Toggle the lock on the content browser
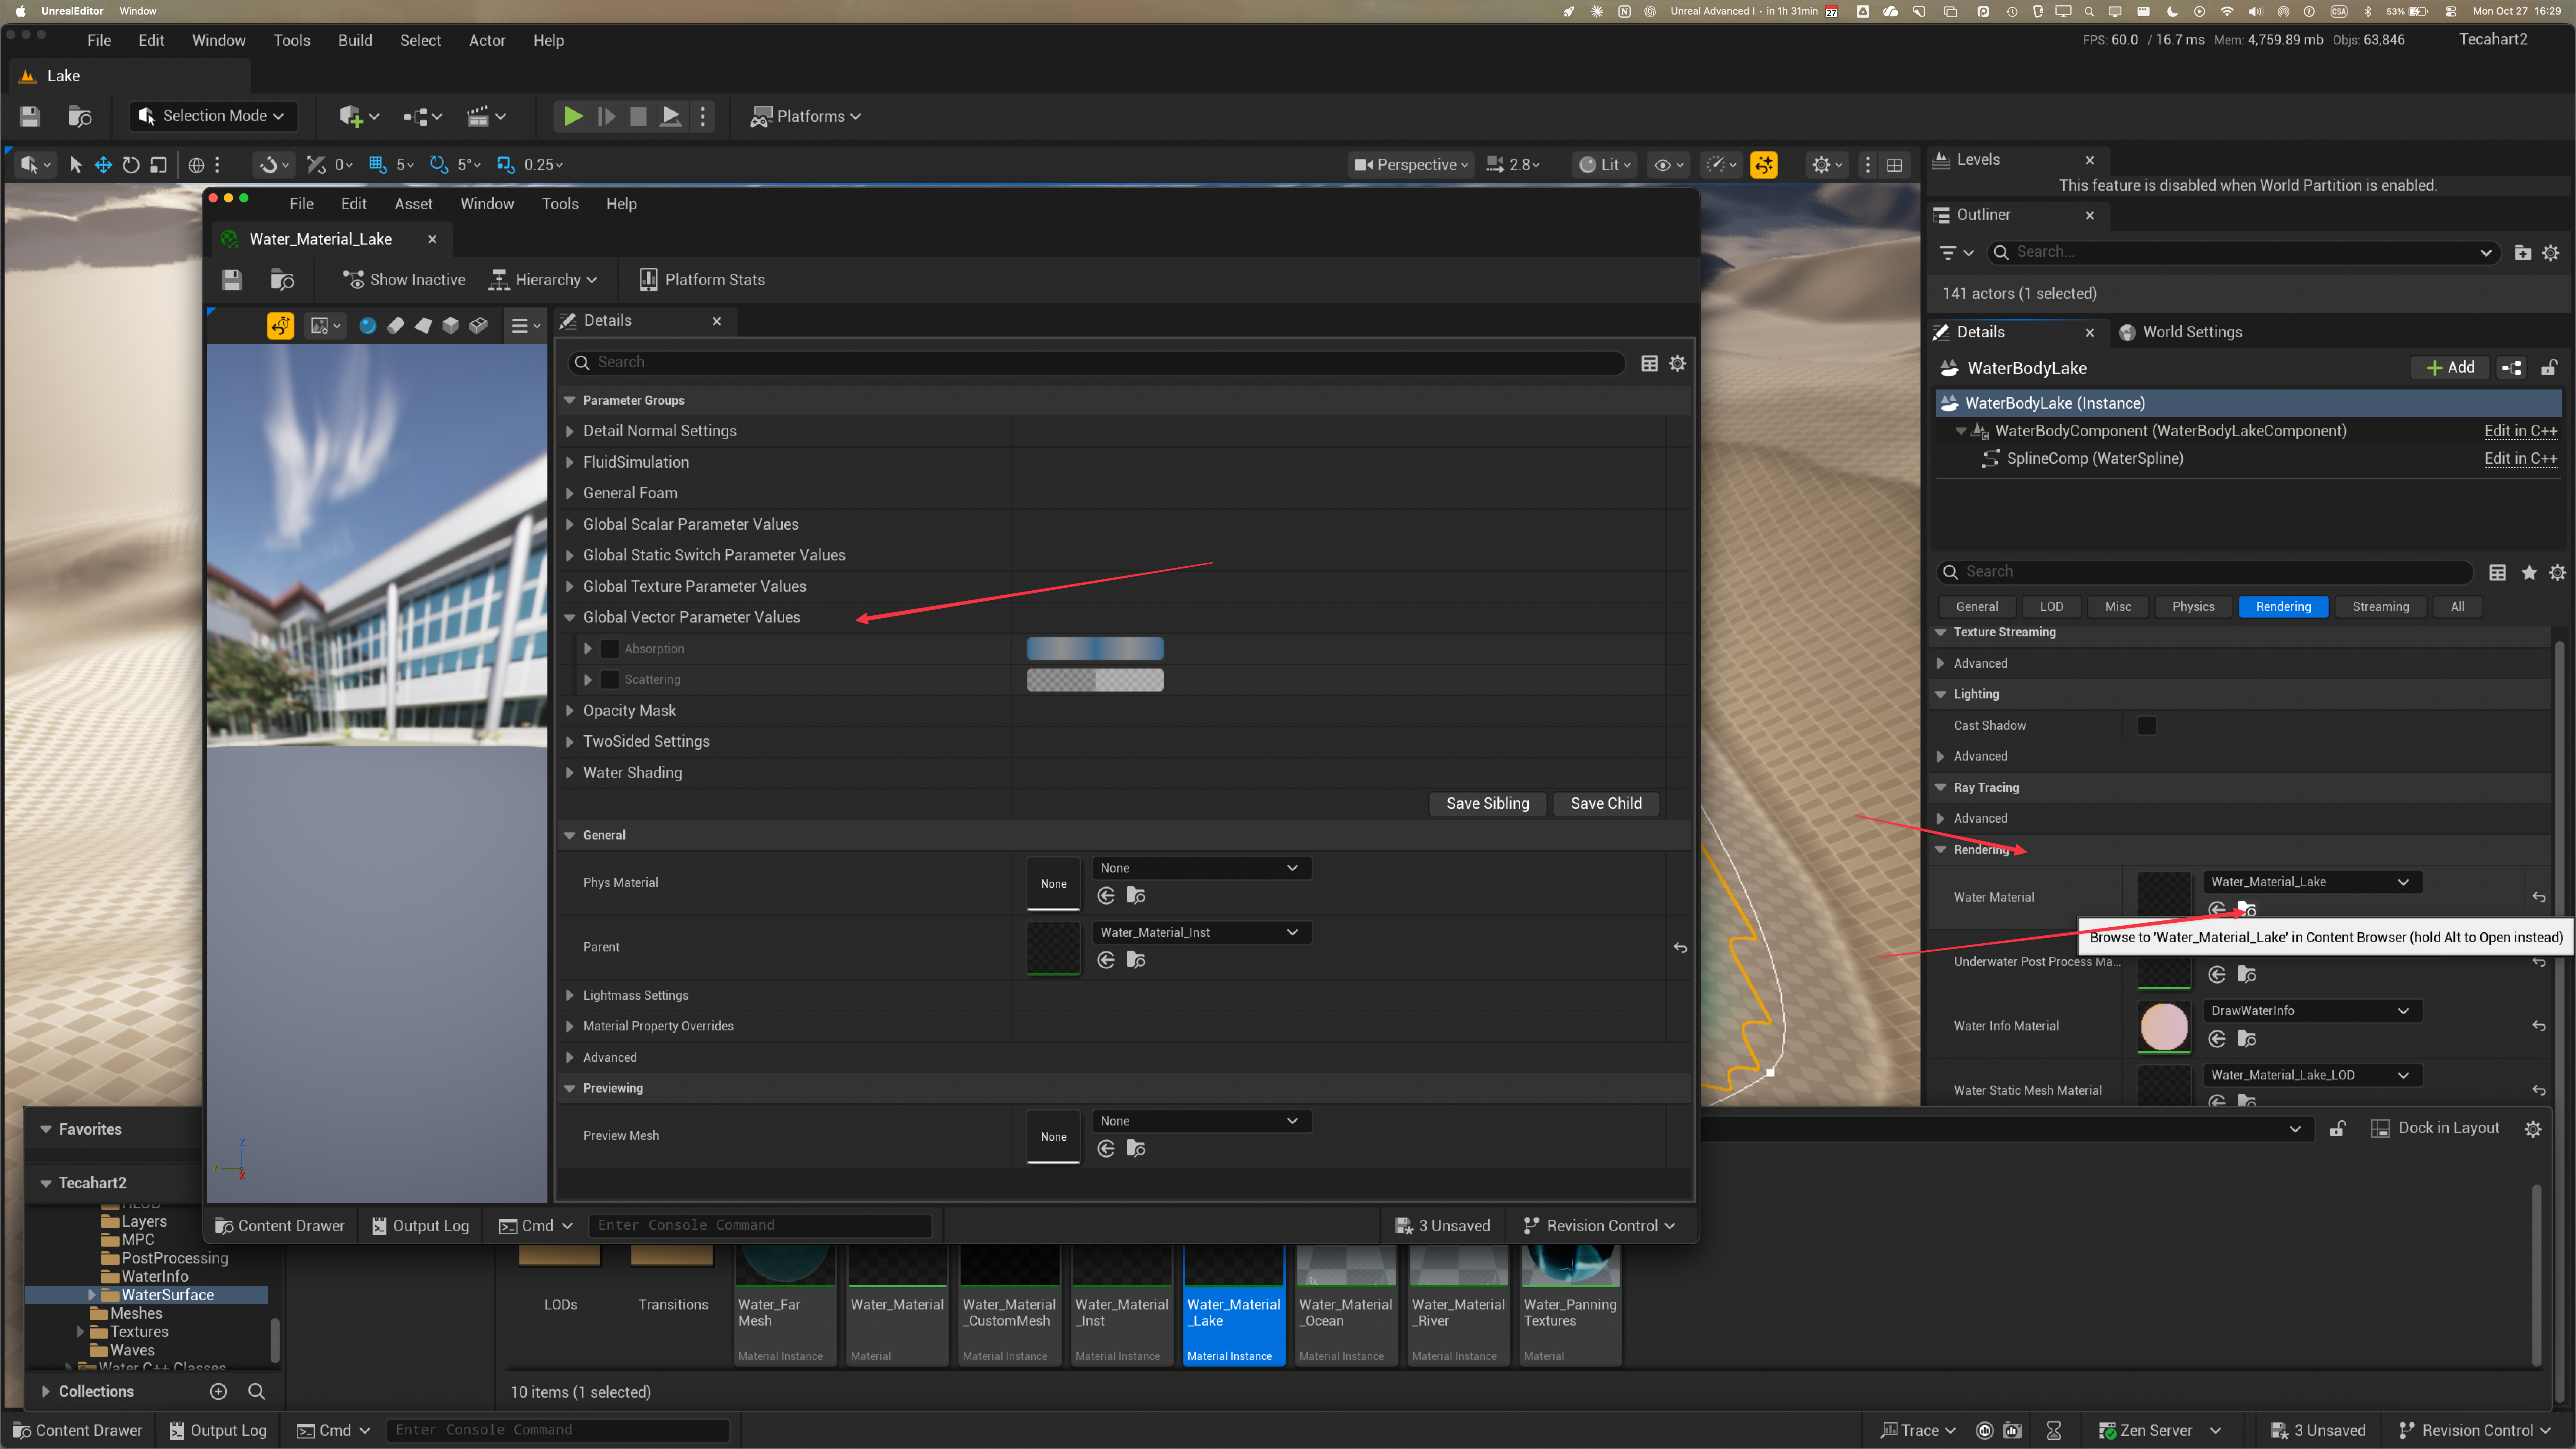 tap(2338, 1129)
